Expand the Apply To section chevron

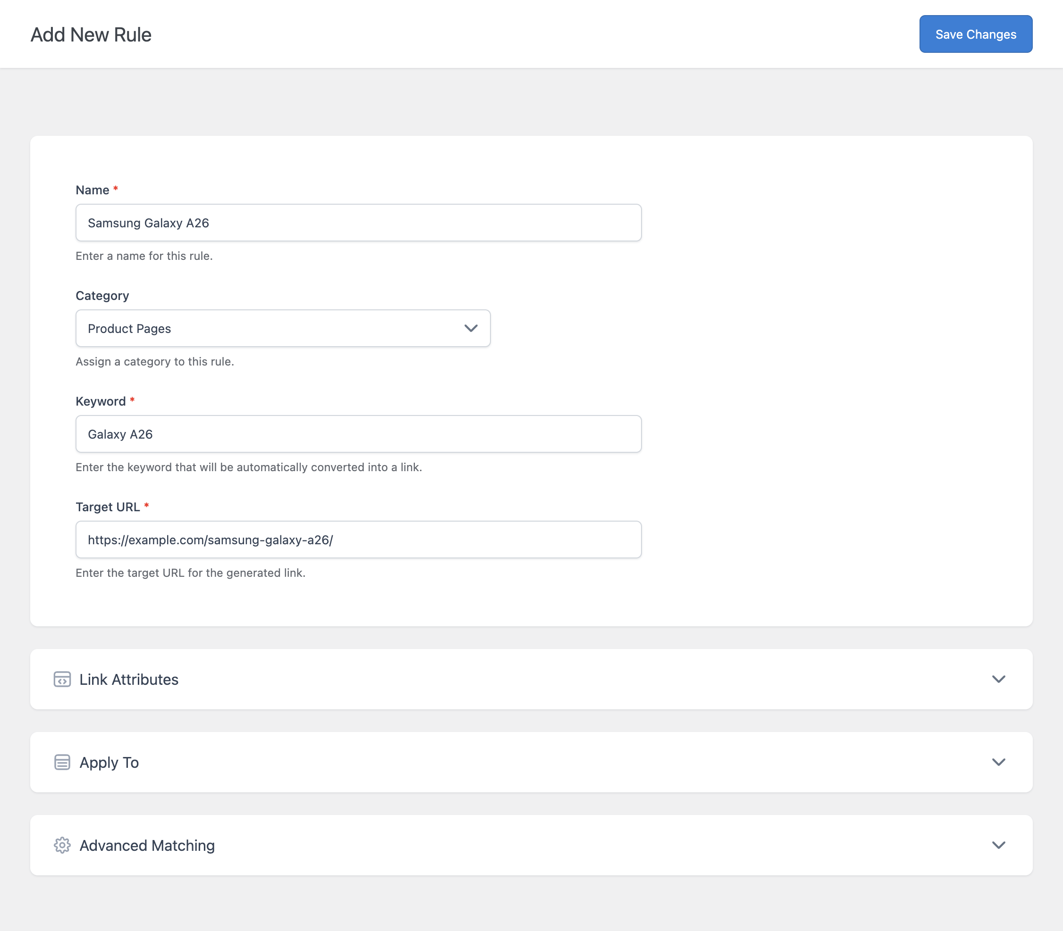(x=998, y=762)
